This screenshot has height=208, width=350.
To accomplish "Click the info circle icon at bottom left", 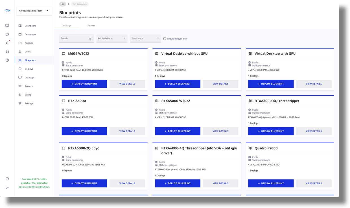I will (x=7, y=179).
